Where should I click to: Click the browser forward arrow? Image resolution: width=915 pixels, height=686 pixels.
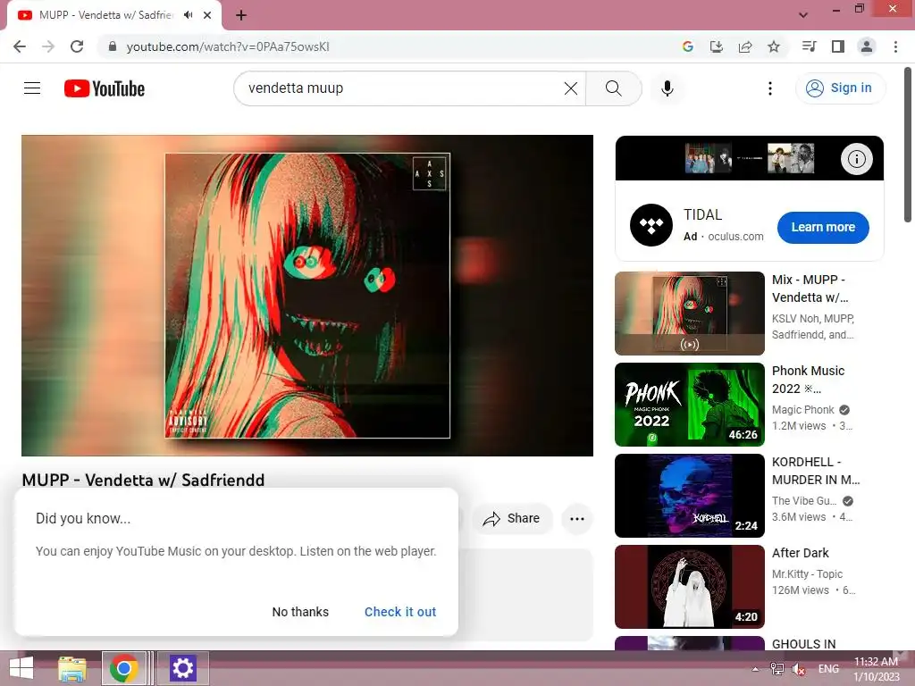48,46
